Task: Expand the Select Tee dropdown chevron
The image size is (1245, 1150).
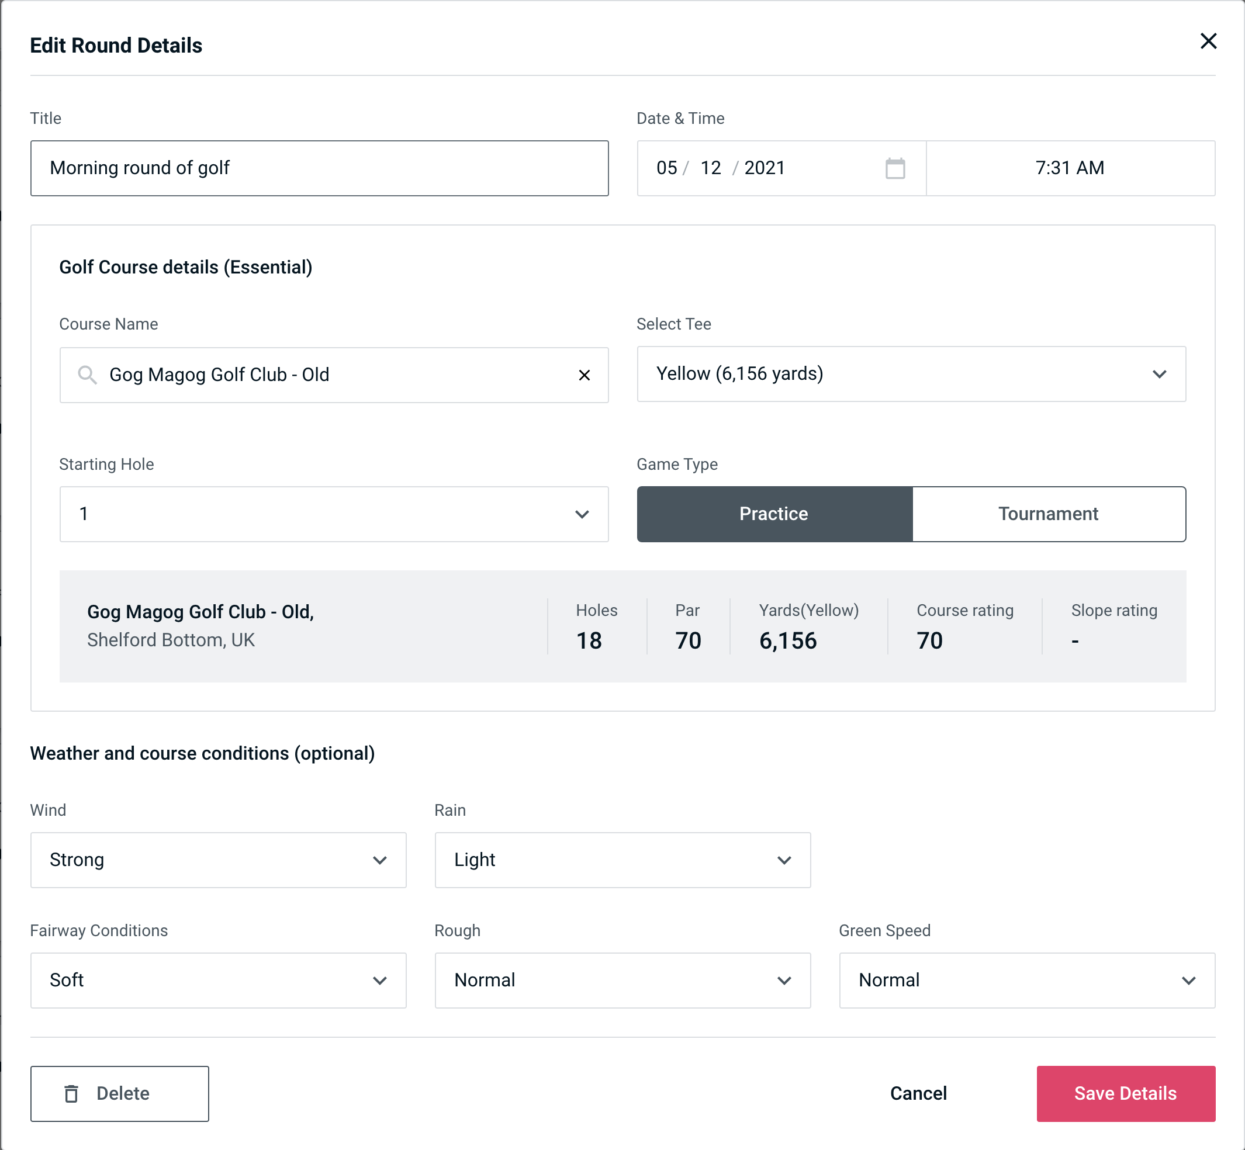Action: (1159, 374)
